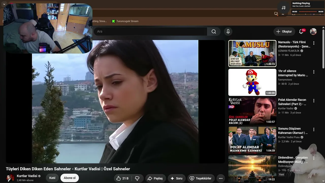Open the Kurtlar Vadisi channel avatar
The width and height of the screenshot is (325, 183).
(x=10, y=178)
